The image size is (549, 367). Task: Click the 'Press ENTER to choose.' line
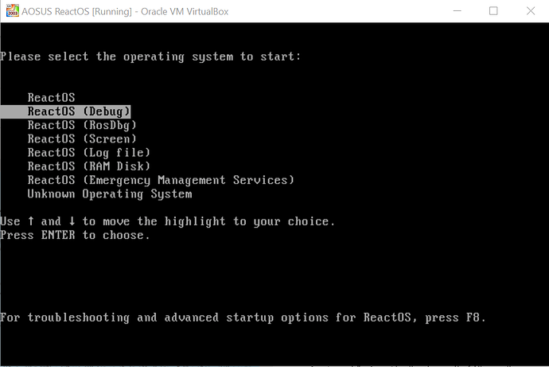coord(75,235)
